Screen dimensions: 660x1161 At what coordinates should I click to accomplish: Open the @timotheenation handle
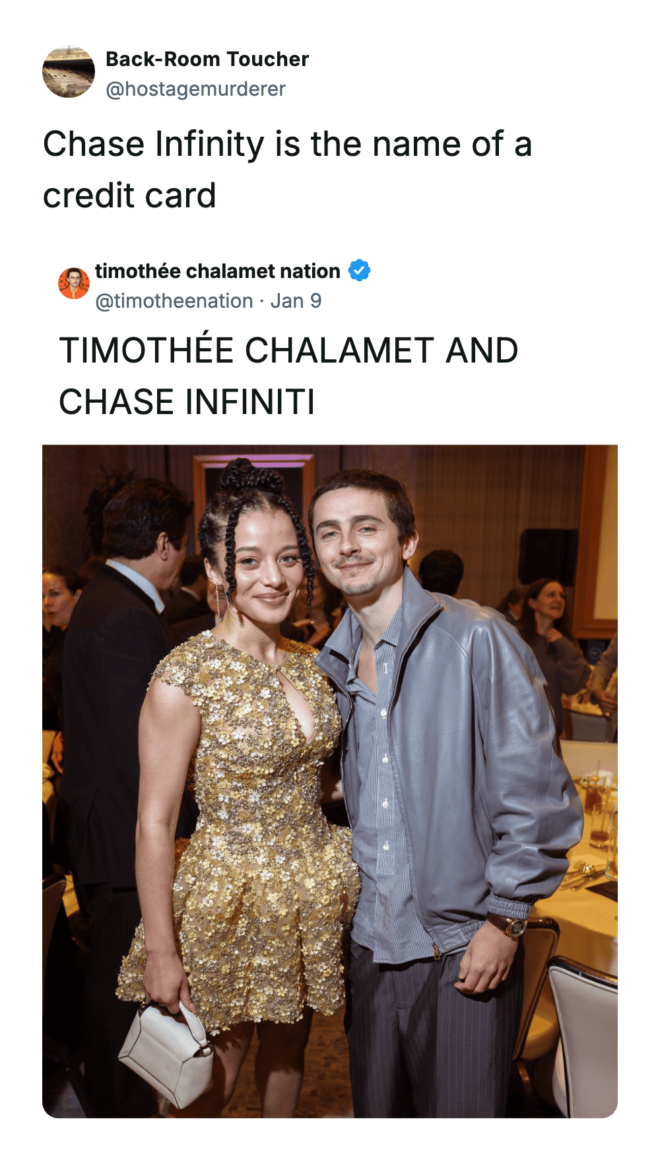pyautogui.click(x=174, y=301)
